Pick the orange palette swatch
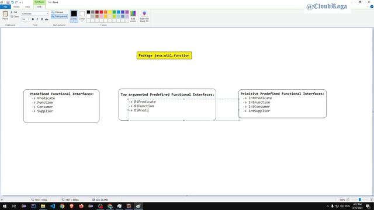The width and height of the screenshot is (374, 210). [106, 12]
